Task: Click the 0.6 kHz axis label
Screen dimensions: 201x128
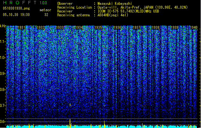Action: point(3,122)
